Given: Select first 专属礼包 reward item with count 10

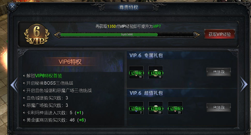Looking at the screenshot, I should point(136,72).
